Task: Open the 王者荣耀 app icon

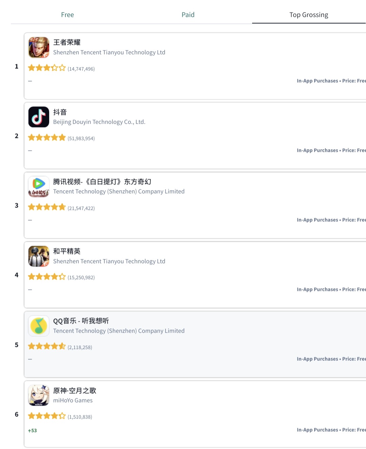Action: coord(39,47)
